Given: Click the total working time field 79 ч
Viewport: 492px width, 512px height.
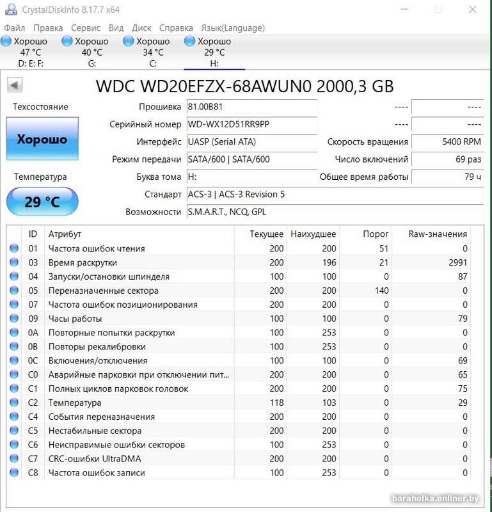Looking at the screenshot, I should (x=447, y=177).
